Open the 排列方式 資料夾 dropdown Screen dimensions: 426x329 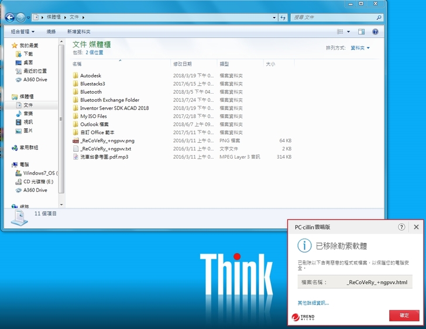point(360,48)
